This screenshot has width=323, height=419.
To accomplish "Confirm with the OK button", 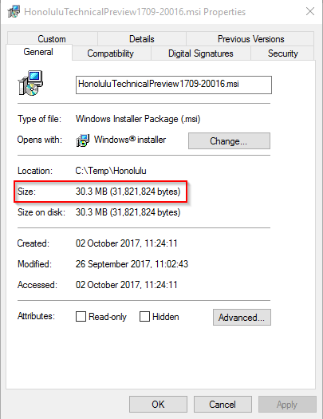I will pyautogui.click(x=158, y=405).
